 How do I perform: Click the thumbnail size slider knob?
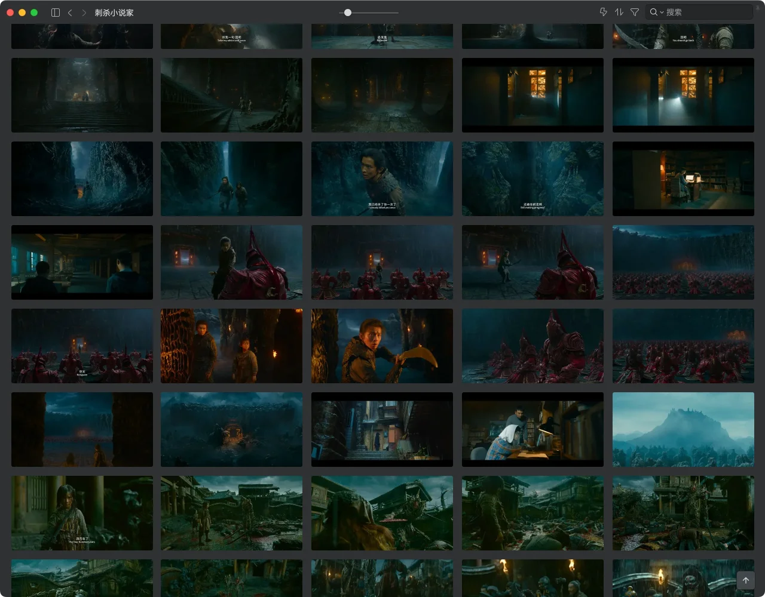pyautogui.click(x=348, y=13)
